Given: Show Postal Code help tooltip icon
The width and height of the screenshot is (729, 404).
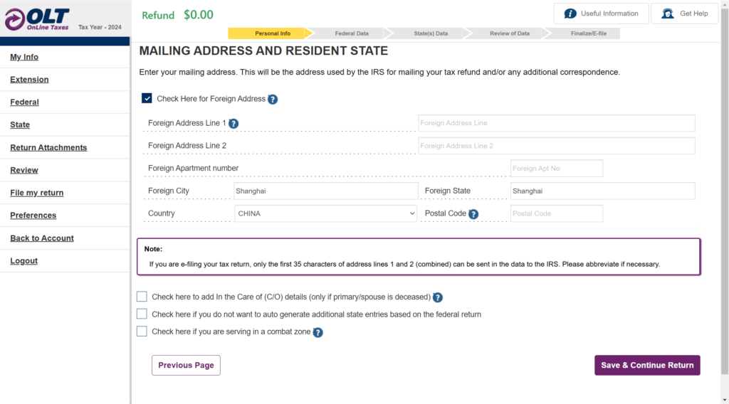Looking at the screenshot, I should pos(473,214).
